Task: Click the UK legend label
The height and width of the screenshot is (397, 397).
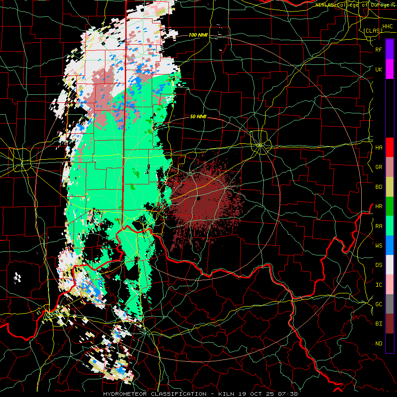Action: 378,69
